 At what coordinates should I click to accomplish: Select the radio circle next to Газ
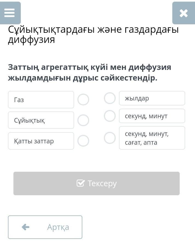[83, 99]
